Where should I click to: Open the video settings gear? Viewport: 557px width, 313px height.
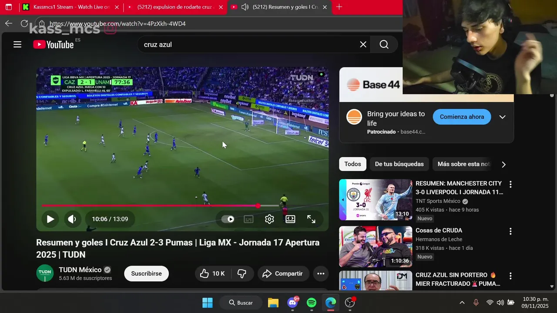pyautogui.click(x=269, y=219)
